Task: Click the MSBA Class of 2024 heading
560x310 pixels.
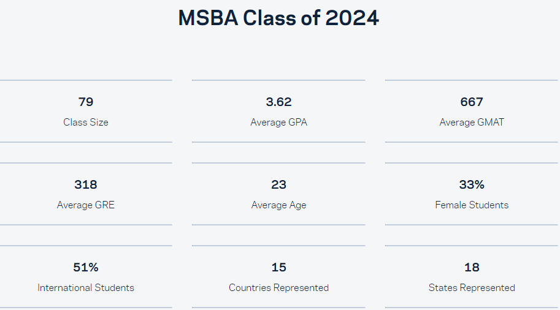Action: pyautogui.click(x=278, y=18)
